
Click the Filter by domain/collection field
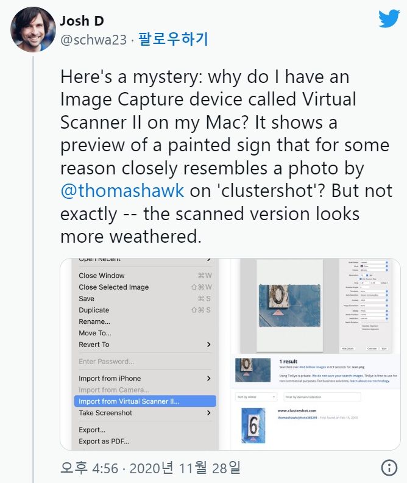tap(322, 397)
